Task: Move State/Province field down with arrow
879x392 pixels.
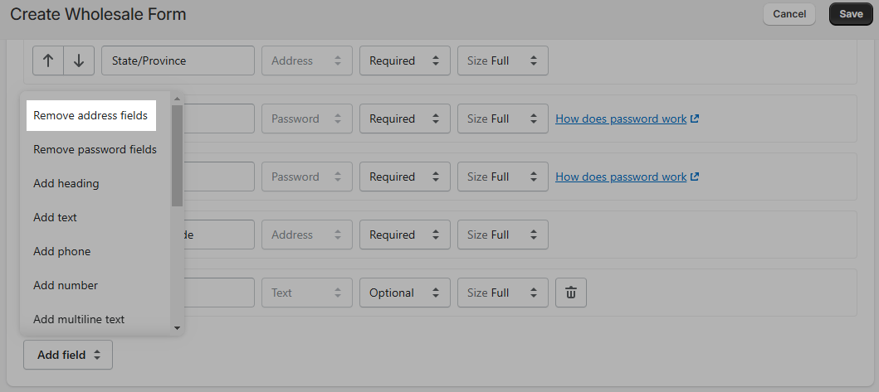Action: 79,60
